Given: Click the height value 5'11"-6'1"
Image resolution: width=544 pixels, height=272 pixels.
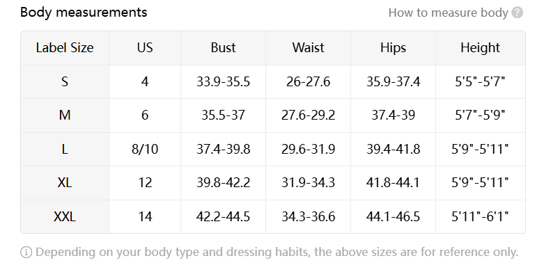Looking at the screenshot, I should click(x=480, y=216).
